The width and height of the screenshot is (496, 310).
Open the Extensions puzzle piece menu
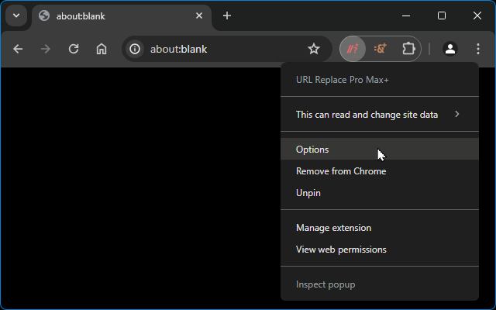(408, 49)
